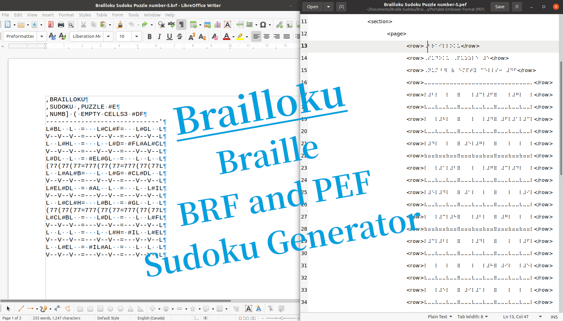Toggle Justified alignment
The height and width of the screenshot is (321, 563).
287,37
